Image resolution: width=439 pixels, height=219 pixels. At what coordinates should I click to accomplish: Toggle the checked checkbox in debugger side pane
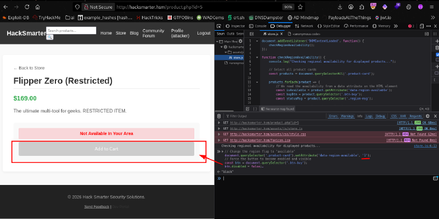(437, 54)
